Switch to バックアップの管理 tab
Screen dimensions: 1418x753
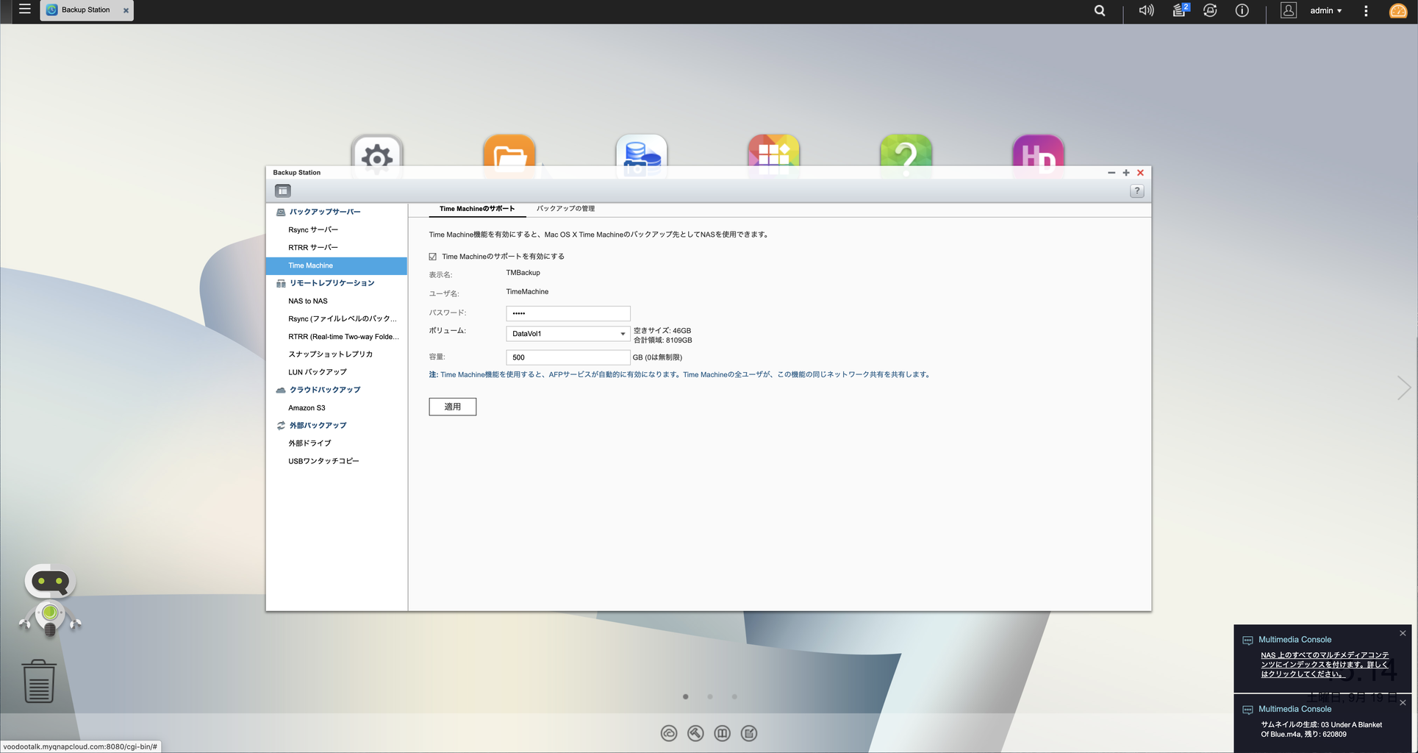tap(565, 209)
